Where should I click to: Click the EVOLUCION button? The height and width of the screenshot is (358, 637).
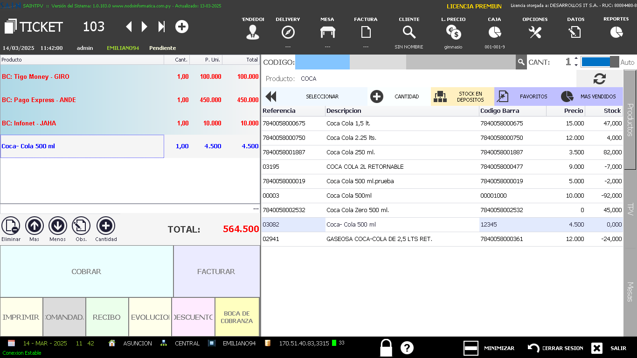(x=150, y=317)
